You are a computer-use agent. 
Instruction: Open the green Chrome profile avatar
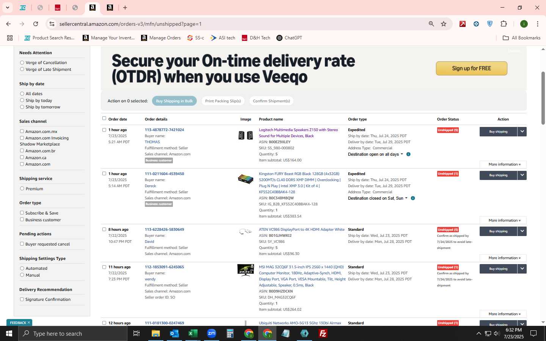pyautogui.click(x=524, y=24)
